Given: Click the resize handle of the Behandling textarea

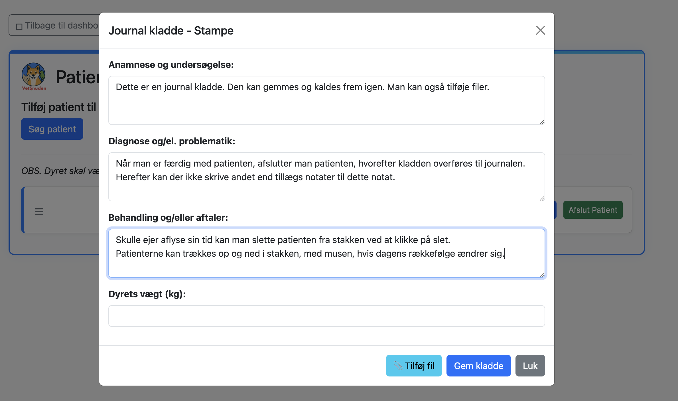Looking at the screenshot, I should 542,275.
